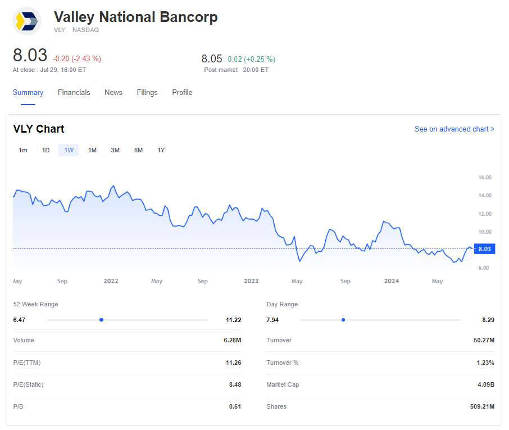Screen dimensions: 509x430
Task: Click See on advanced chart link
Action: pos(454,129)
